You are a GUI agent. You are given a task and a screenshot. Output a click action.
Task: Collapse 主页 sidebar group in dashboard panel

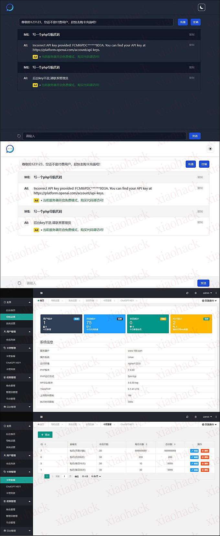click(16, 302)
